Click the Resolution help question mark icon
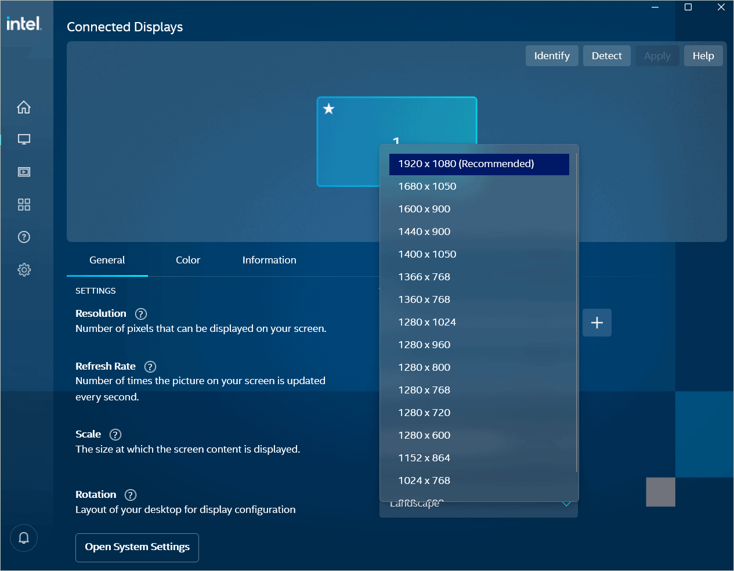 [140, 313]
